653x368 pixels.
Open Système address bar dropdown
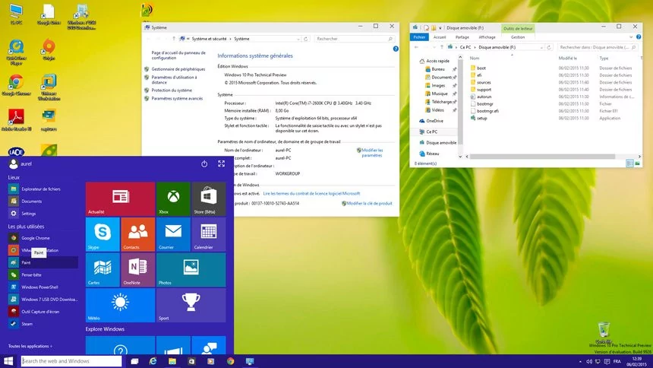tap(298, 39)
